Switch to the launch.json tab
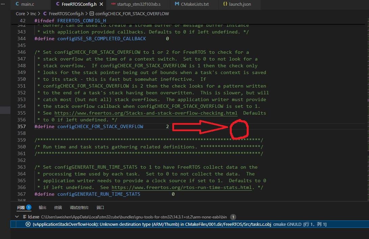This screenshot has width=369, height=239. [x=237, y=4]
